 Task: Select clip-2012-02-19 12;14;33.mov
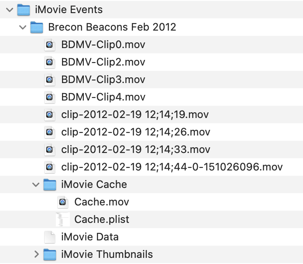point(136,149)
